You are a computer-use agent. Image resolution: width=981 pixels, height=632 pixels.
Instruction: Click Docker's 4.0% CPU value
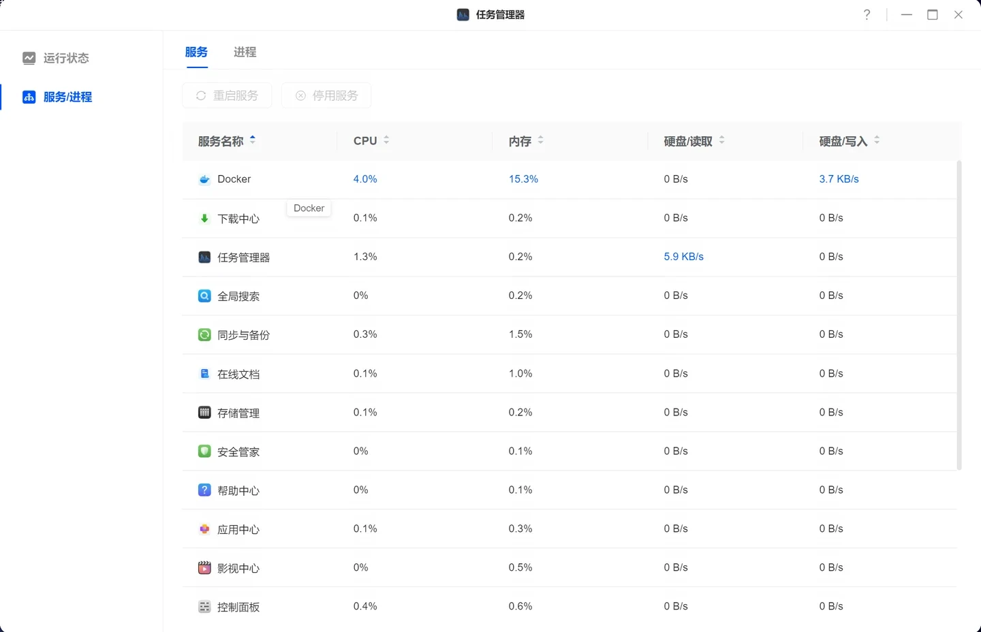365,179
